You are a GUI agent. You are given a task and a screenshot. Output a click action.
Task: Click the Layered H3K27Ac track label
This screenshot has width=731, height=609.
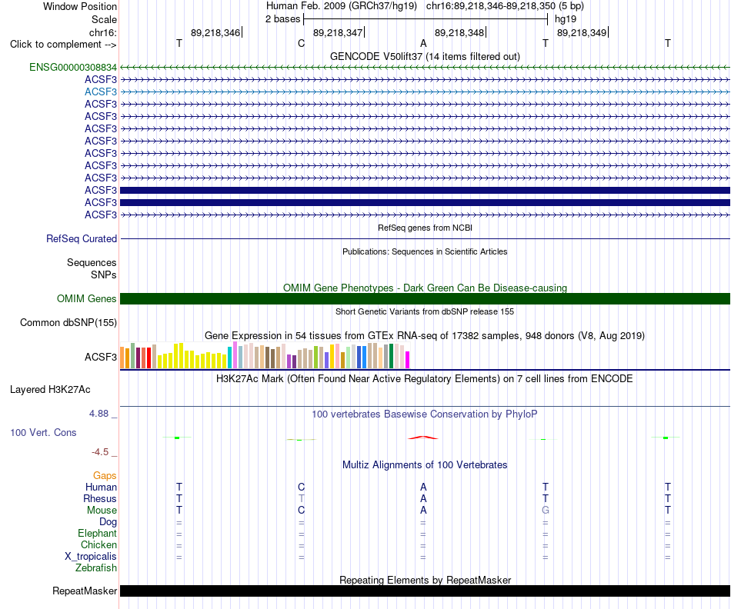(50, 390)
